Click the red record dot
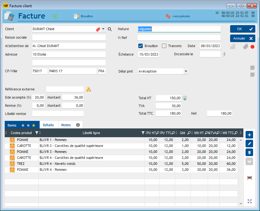 point(252,47)
